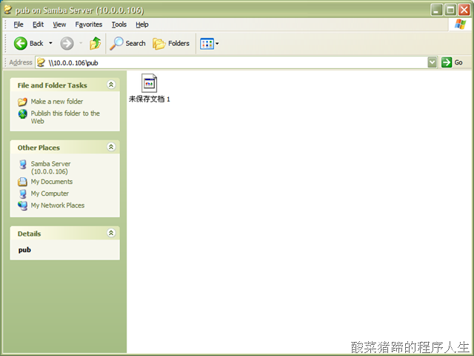474x356 pixels.
Task: Open the Favorites menu
Action: coord(89,24)
